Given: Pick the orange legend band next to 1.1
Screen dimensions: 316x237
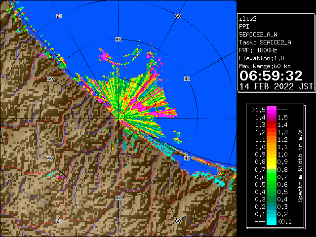Looking at the screenshot, I should click(271, 139).
